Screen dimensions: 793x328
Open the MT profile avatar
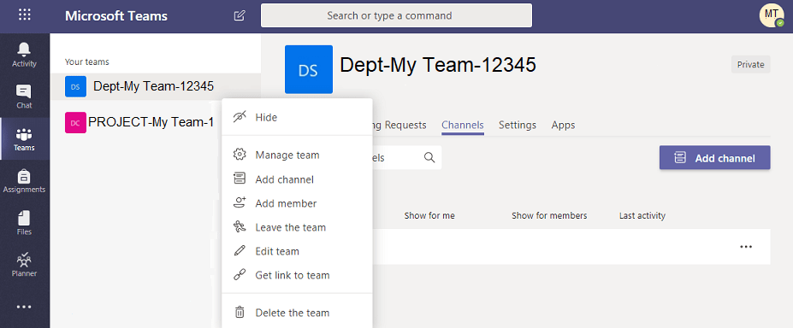[x=772, y=15]
